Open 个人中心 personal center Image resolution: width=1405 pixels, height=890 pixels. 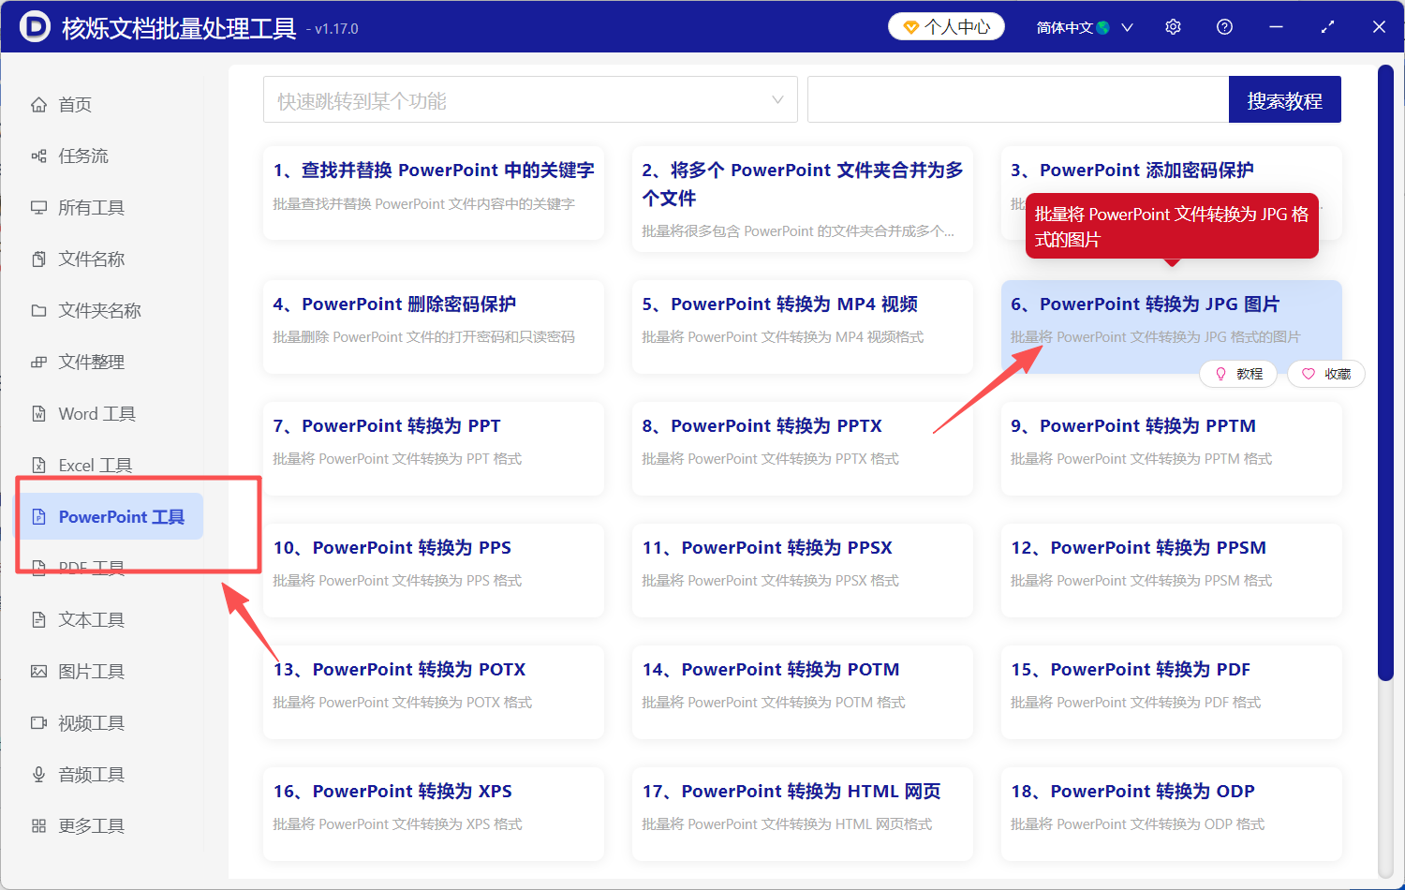(x=946, y=26)
